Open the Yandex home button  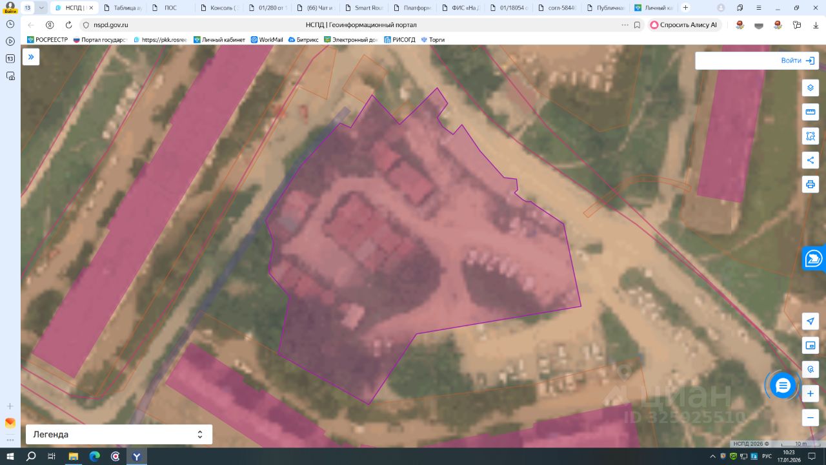[x=50, y=25]
